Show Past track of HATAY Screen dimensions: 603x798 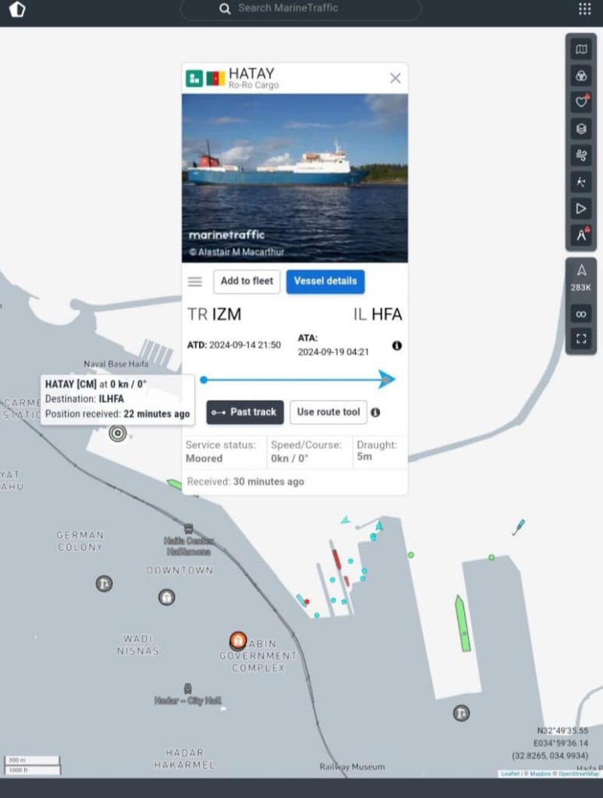click(245, 412)
